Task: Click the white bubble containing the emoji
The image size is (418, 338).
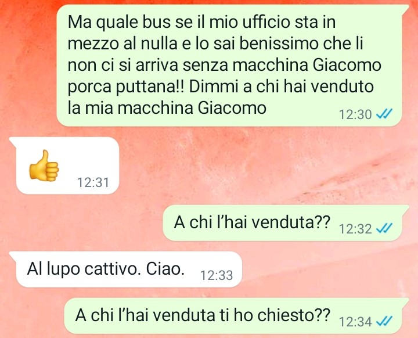Action: [x=64, y=166]
